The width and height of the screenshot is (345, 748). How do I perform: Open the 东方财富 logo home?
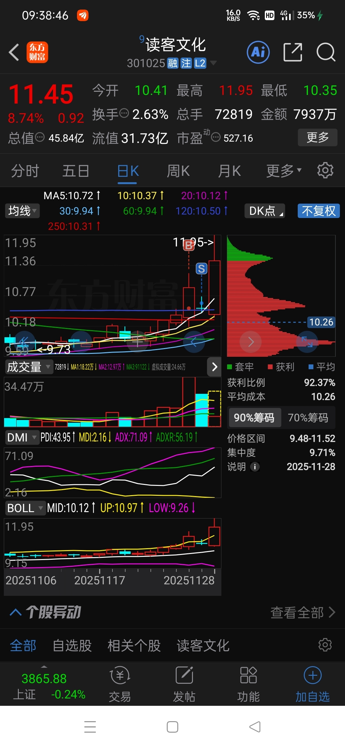[x=37, y=52]
